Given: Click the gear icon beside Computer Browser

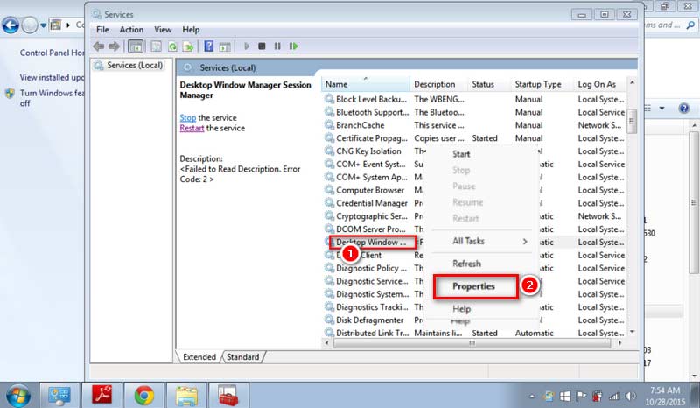Looking at the screenshot, I should click(330, 190).
